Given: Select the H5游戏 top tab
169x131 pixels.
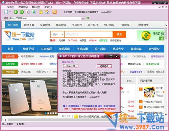Looking at the screenshot, I should (x=125, y=25).
